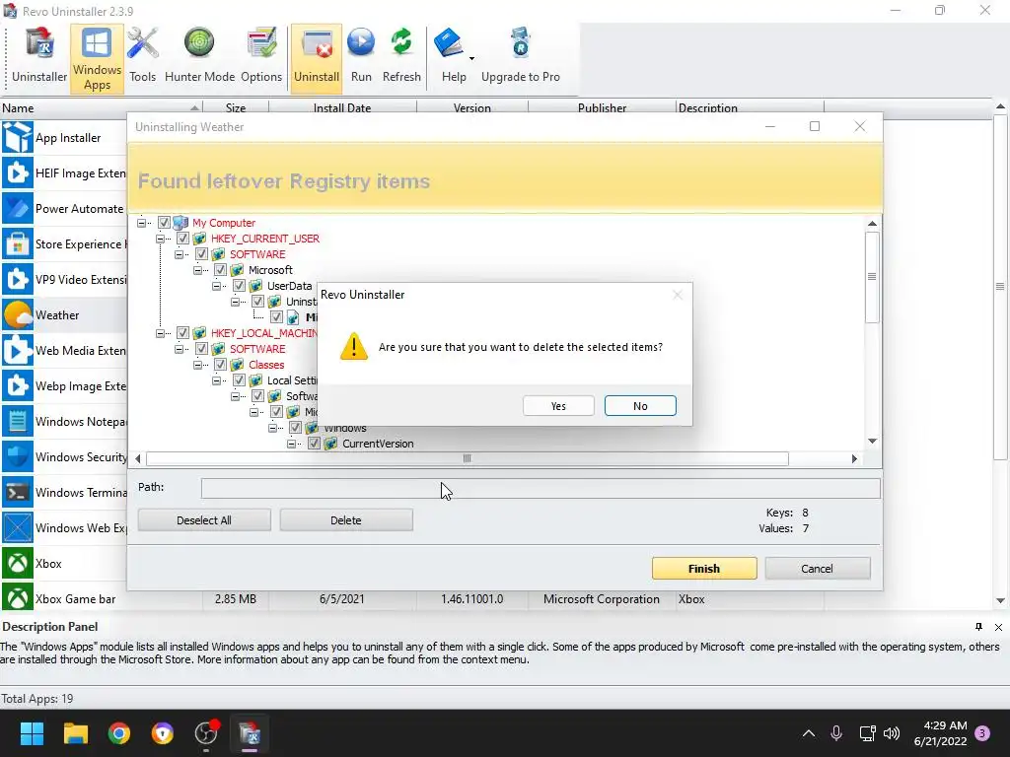Select the Store Experience Host icon
The height and width of the screenshot is (757, 1010).
click(x=18, y=243)
